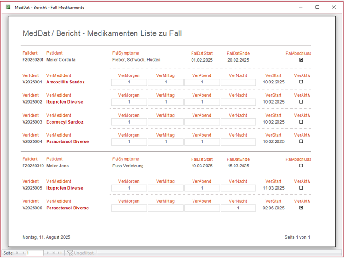
Task: Go to first page navigation arrow
Action: (x=17, y=253)
